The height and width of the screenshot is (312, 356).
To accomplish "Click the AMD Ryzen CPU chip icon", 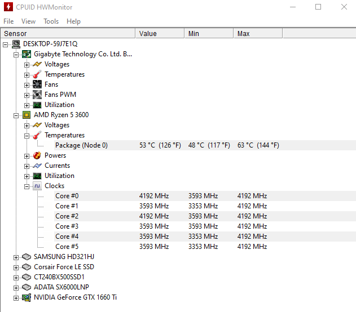I will [27, 115].
